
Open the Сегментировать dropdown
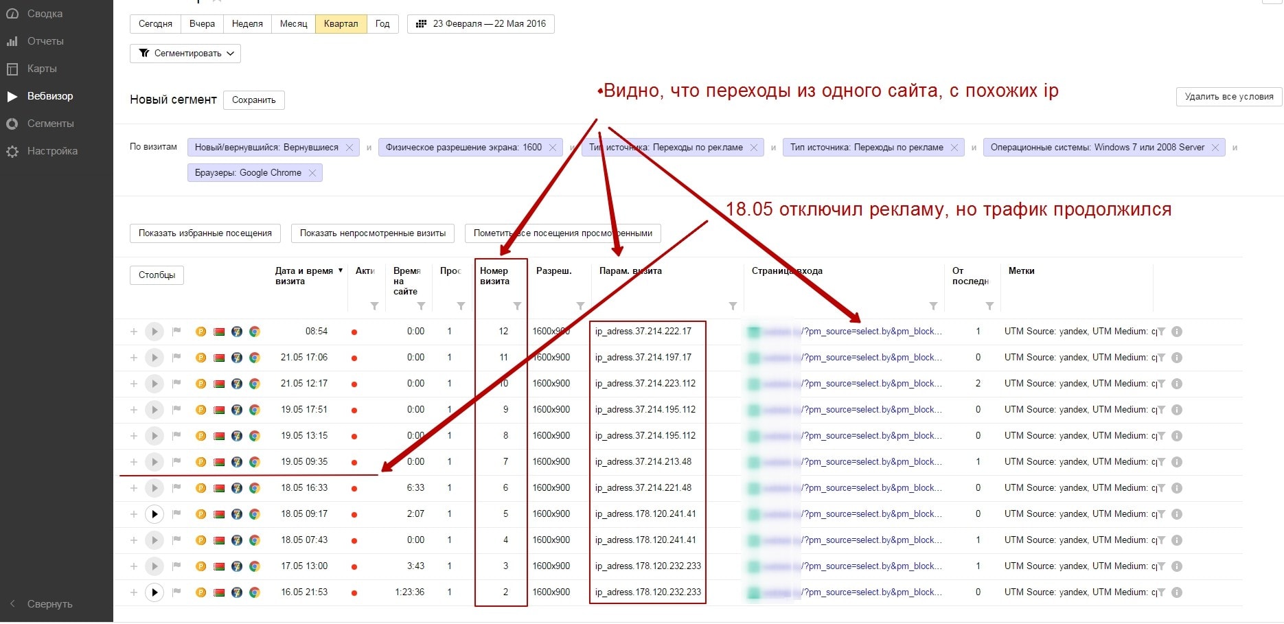pos(185,54)
